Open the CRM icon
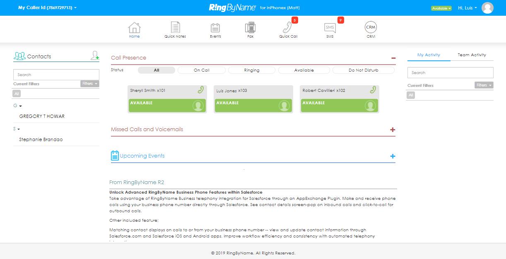 (x=371, y=28)
